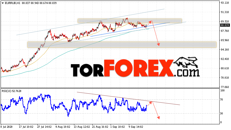Click the RSI 70 level label

(x=222, y=100)
